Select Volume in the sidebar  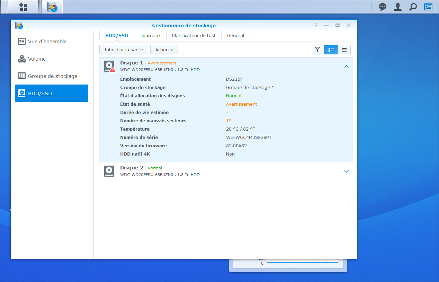click(x=37, y=59)
